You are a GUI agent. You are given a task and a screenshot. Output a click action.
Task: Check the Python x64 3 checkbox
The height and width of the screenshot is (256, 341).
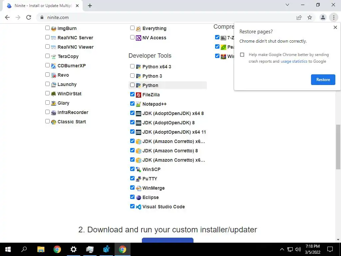[132, 66]
